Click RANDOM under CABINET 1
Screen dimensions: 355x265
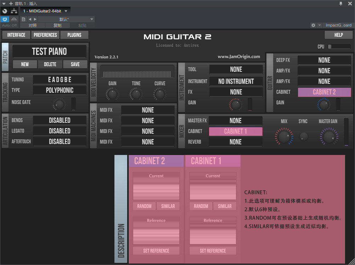201,206
